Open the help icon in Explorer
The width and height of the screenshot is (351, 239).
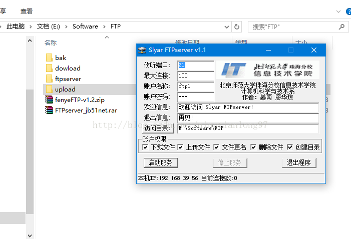tap(348, 11)
